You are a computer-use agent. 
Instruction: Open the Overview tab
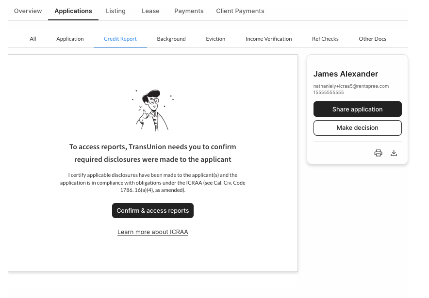coord(28,11)
